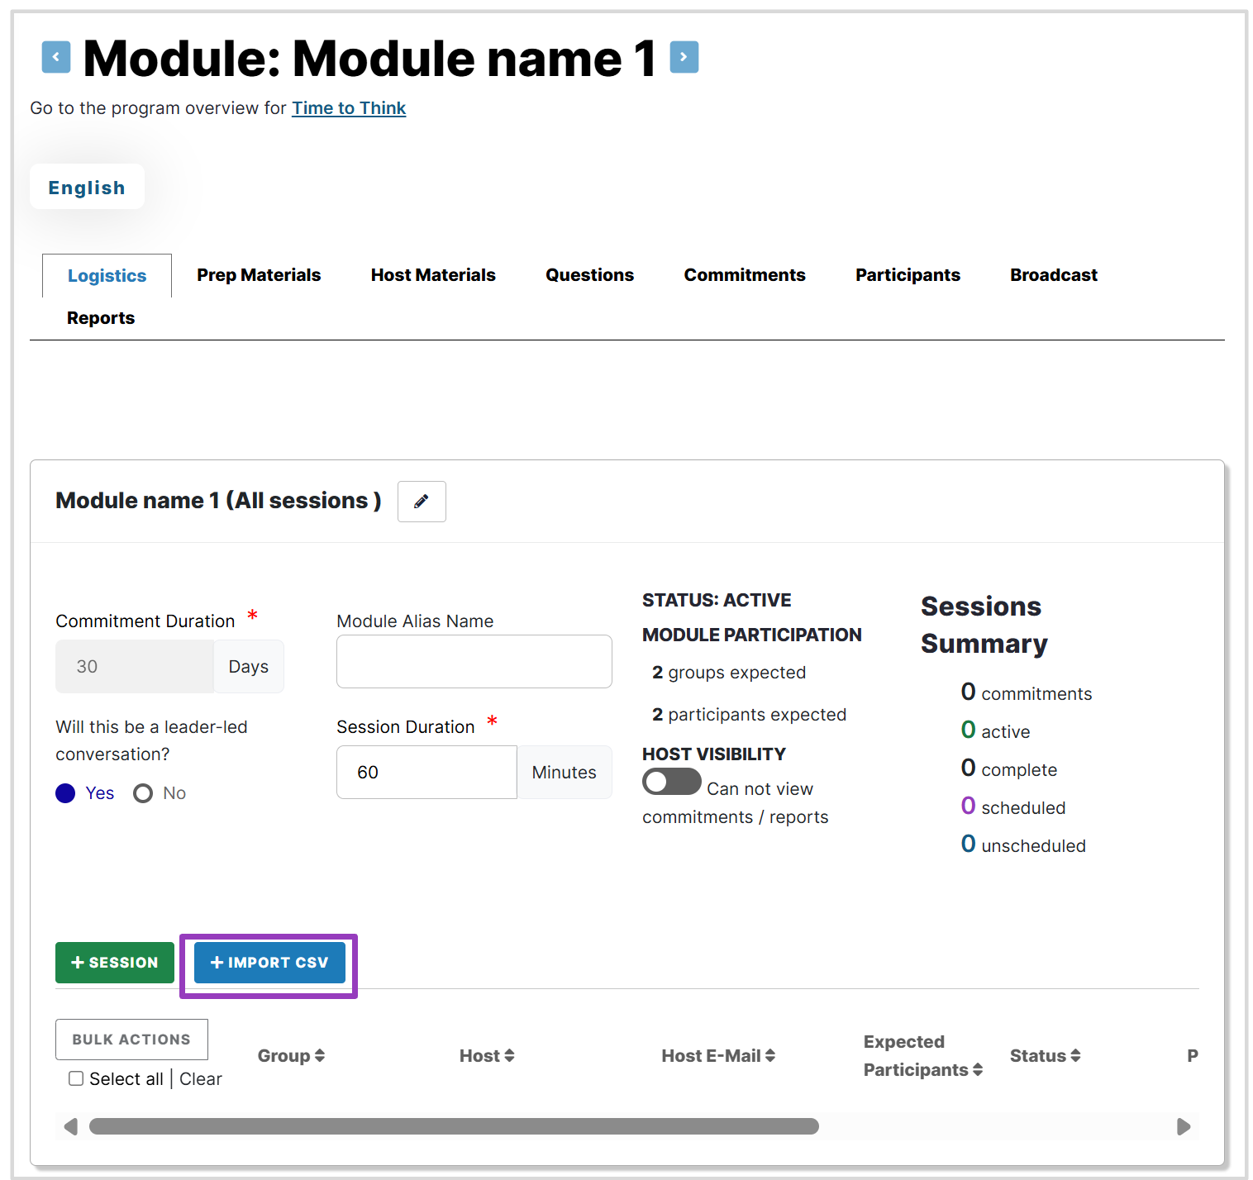
Task: Open the Questions tab
Action: (x=589, y=275)
